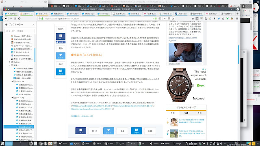Click bottom Twitter tweet button
The image size is (260, 146).
(108, 131)
